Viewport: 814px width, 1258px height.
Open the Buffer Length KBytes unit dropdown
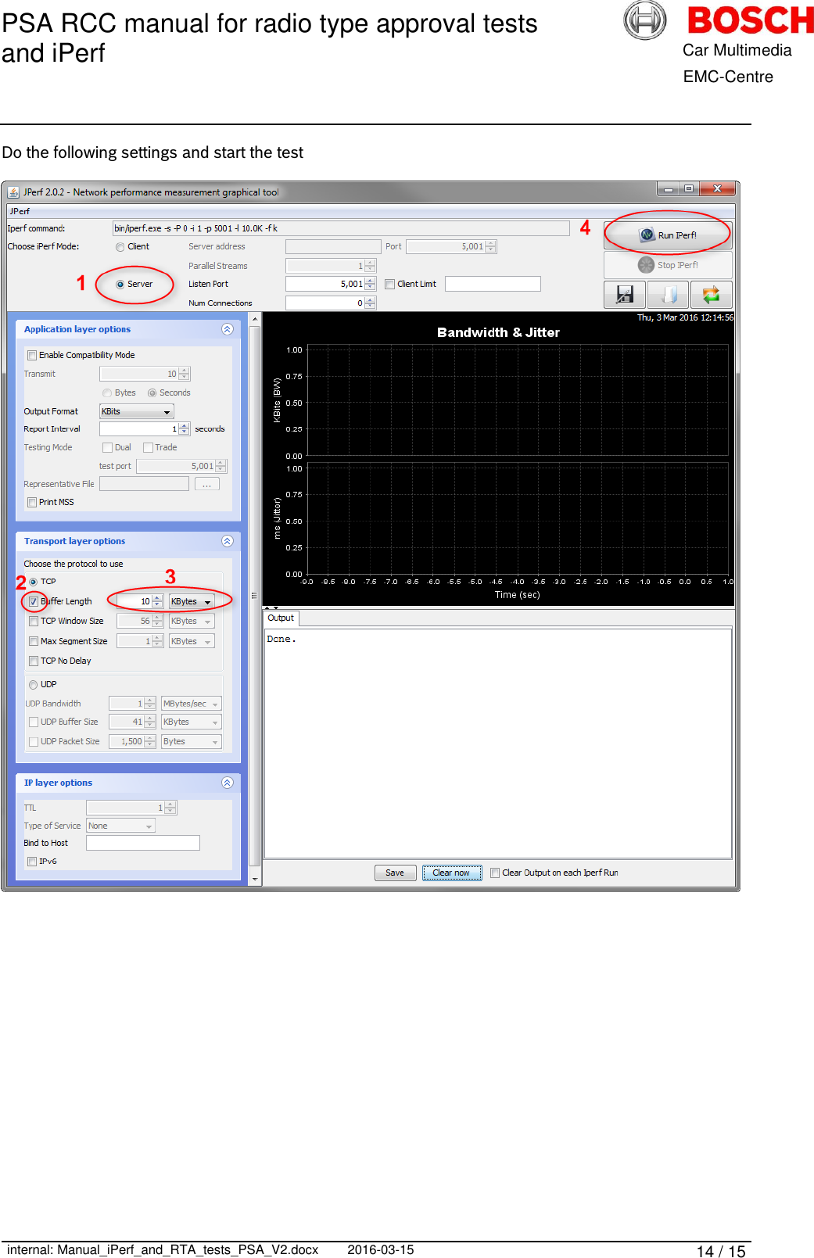(192, 601)
